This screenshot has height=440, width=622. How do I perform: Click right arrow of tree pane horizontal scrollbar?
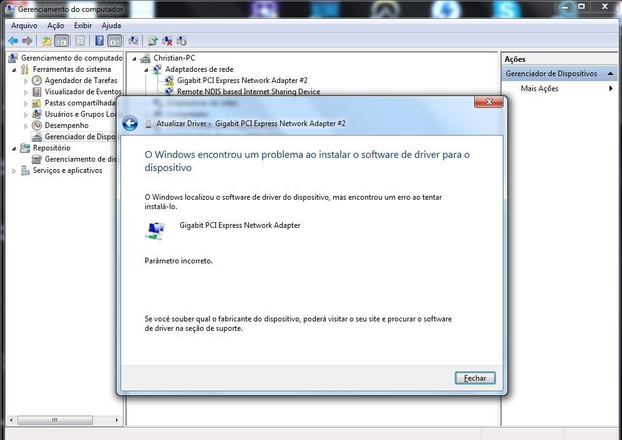pos(117,420)
